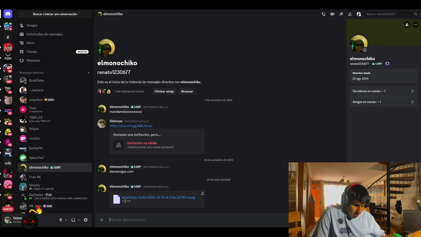This screenshot has height=237, width=421.
Task: Open the benkei9x conversation
Action: click(x=55, y=148)
